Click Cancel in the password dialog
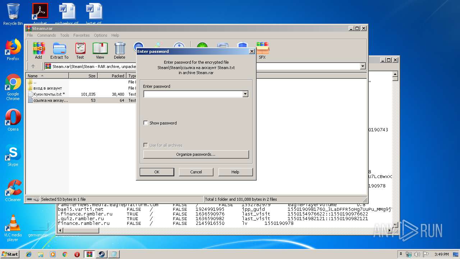The height and width of the screenshot is (259, 460). tap(196, 172)
